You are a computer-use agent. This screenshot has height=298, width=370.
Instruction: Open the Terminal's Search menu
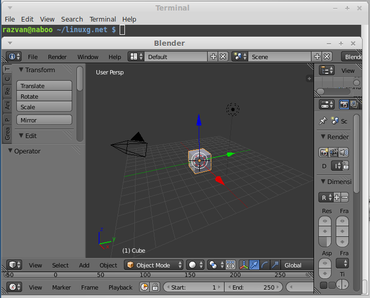click(72, 19)
